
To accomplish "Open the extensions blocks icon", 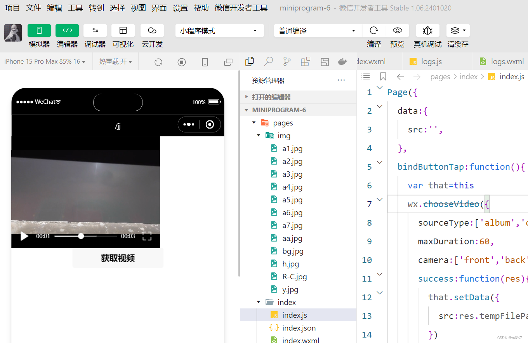I will tap(306, 61).
